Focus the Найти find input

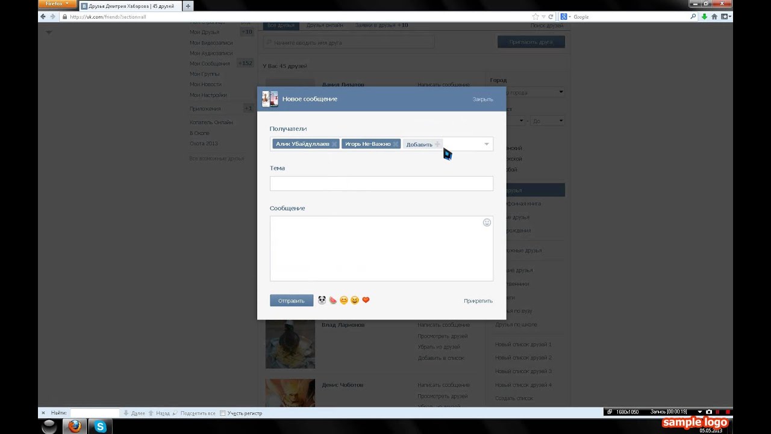click(x=95, y=413)
